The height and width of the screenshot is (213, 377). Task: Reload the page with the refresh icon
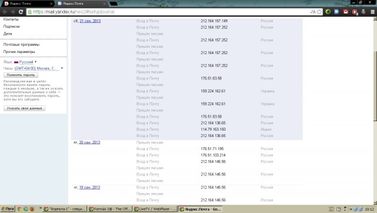click(21, 12)
